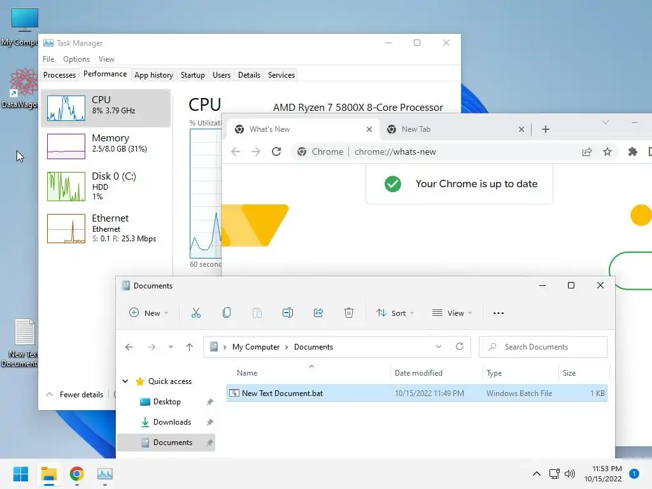Select the Ethernet performance panel
652x489 pixels.
point(106,228)
